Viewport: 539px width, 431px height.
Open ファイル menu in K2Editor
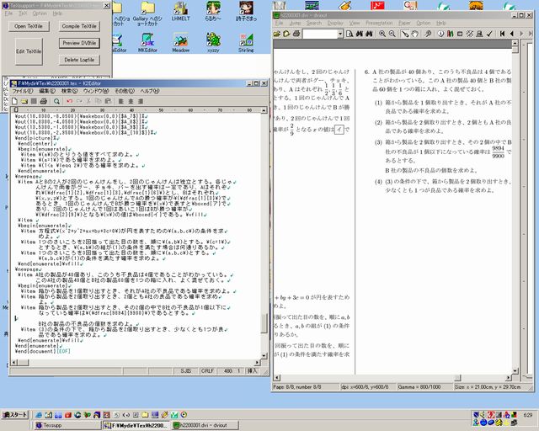23,91
